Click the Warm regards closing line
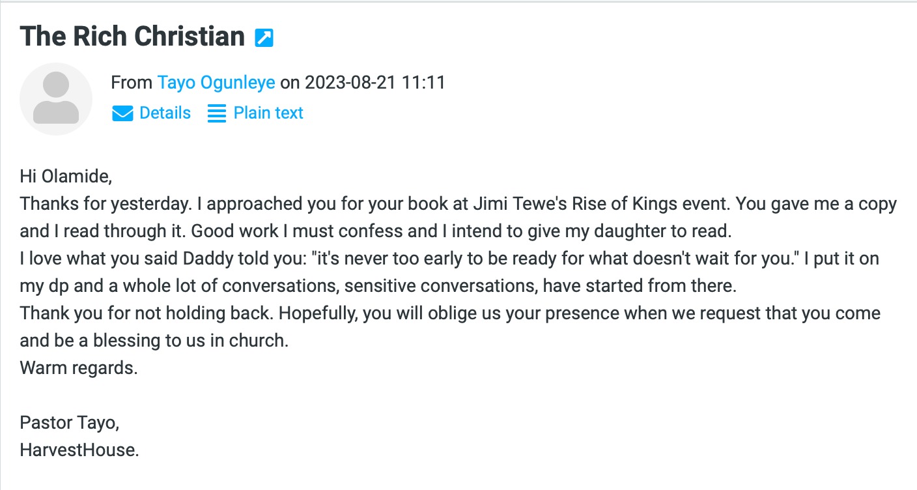Image resolution: width=917 pixels, height=490 pixels. point(79,368)
